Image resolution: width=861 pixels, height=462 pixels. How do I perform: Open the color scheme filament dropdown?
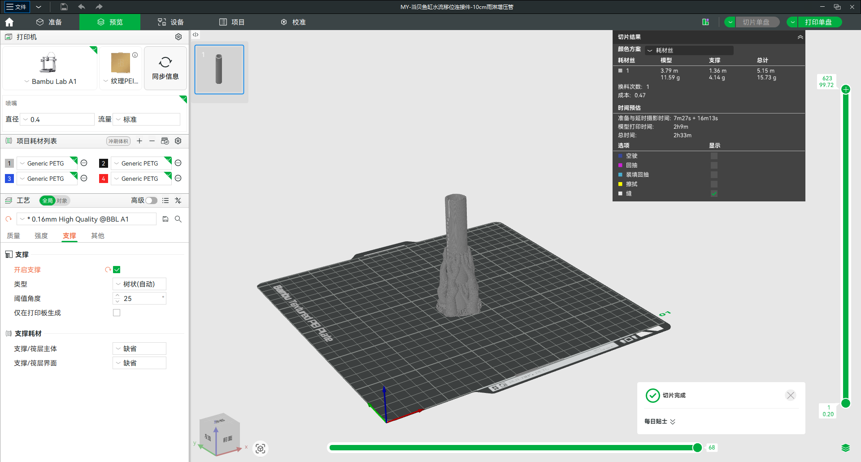(x=689, y=50)
